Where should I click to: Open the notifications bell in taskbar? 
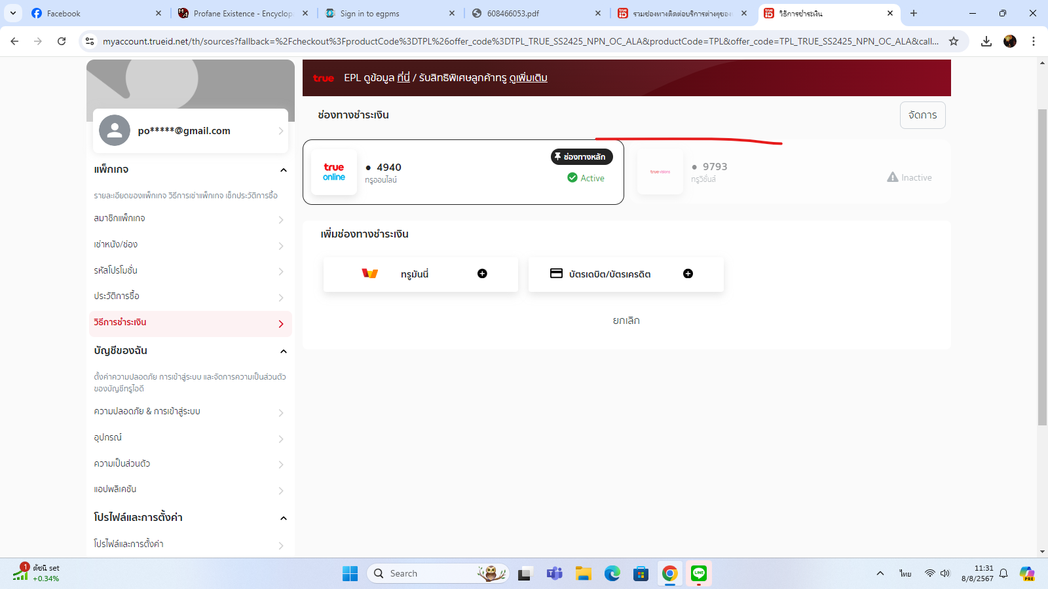coord(1003,573)
